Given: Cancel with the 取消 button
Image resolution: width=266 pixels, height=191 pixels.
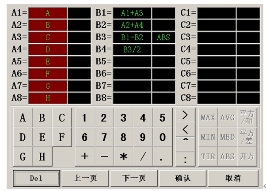Looking at the screenshot, I should (233, 178).
